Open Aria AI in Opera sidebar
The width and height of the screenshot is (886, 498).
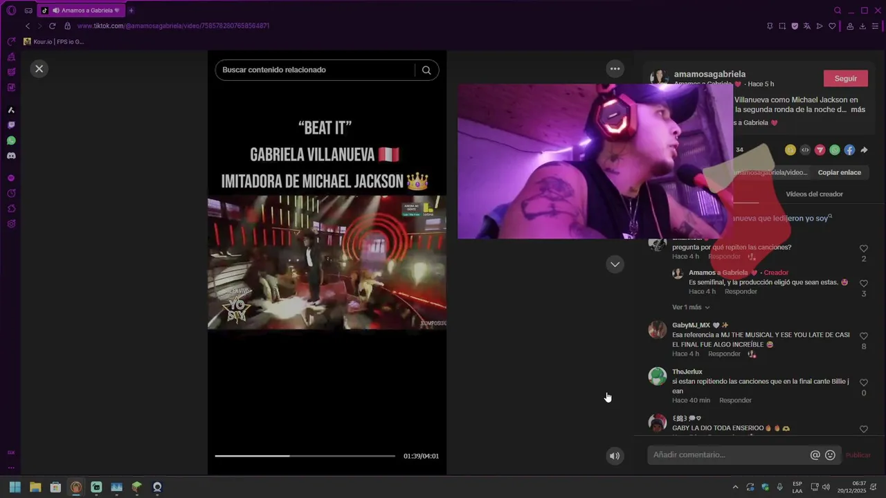[x=11, y=110]
